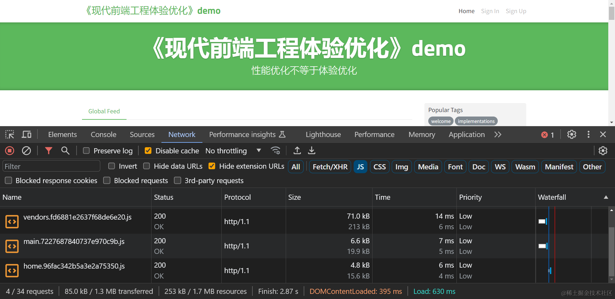Clear the network log

click(x=26, y=150)
